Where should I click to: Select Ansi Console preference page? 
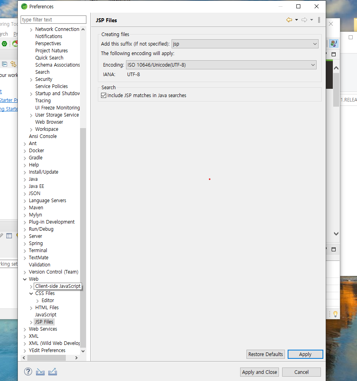click(43, 136)
